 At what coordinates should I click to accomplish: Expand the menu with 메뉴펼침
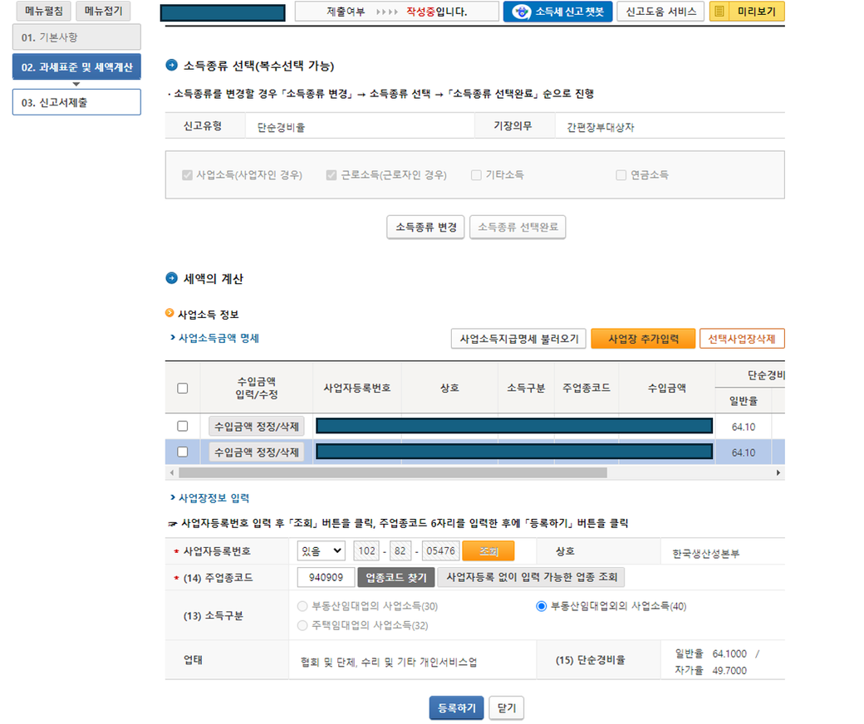(x=43, y=12)
